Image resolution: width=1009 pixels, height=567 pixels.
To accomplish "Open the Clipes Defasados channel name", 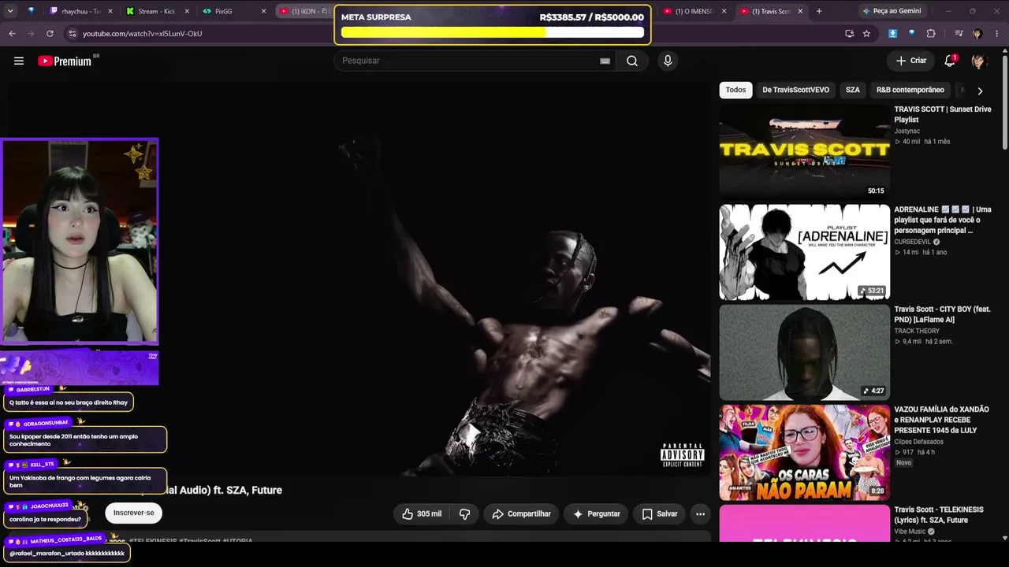I will 918,442.
